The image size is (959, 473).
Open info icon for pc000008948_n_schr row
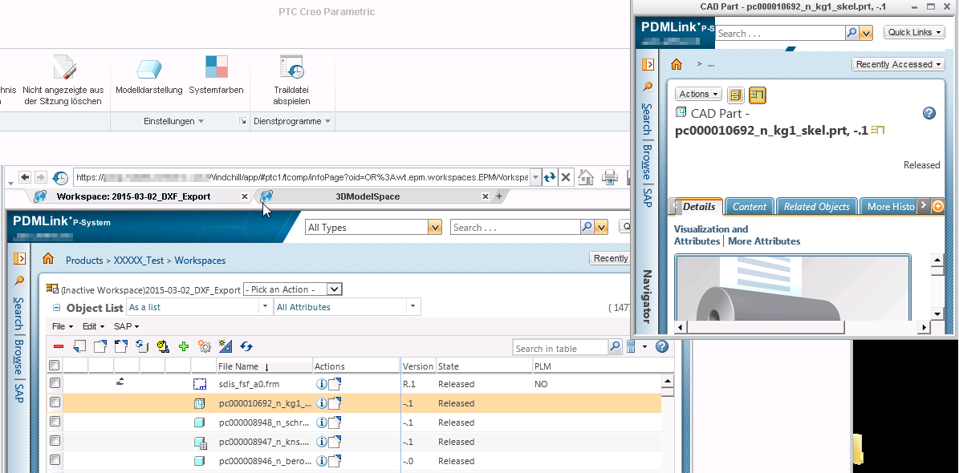tap(321, 422)
